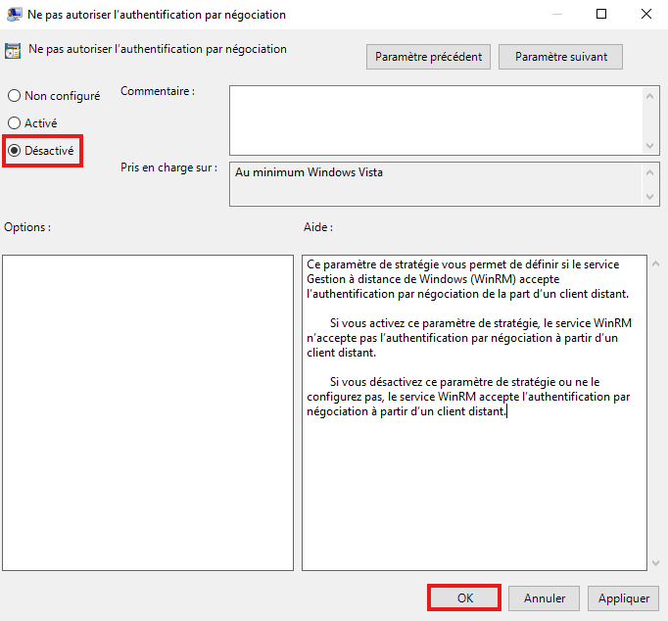Click the Aide panel scroll down arrow
The width and height of the screenshot is (668, 621).
653,562
